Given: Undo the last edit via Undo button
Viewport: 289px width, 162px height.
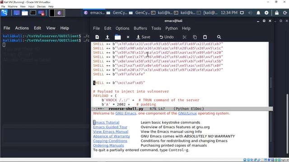Looking at the screenshot, I should tap(167, 37).
